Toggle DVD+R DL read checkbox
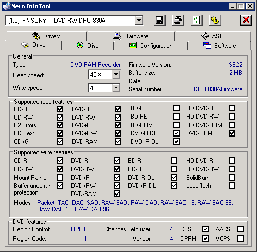Viewport: 257px width, 252px height. 176,141
